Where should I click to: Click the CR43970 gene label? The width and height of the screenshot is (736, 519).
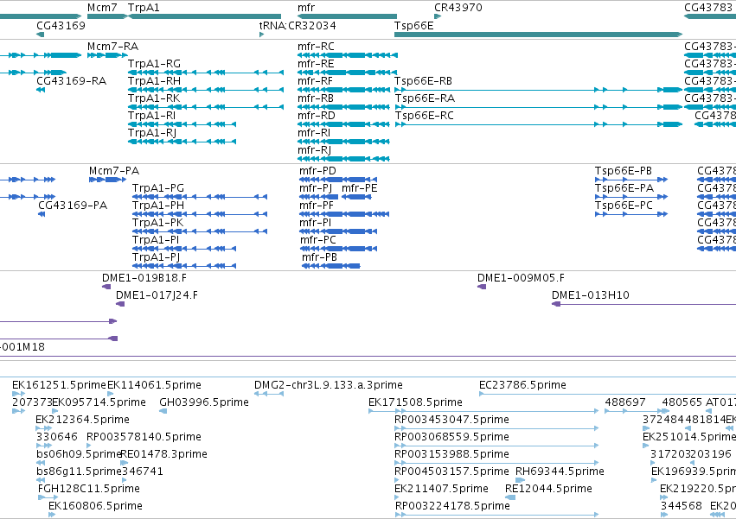[x=458, y=8]
